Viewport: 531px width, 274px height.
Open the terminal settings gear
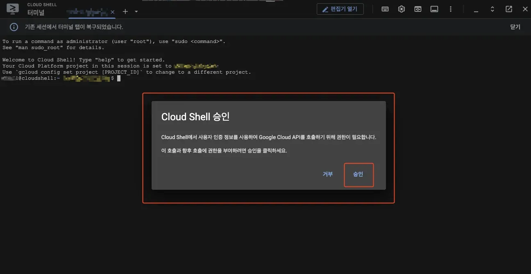(x=402, y=9)
